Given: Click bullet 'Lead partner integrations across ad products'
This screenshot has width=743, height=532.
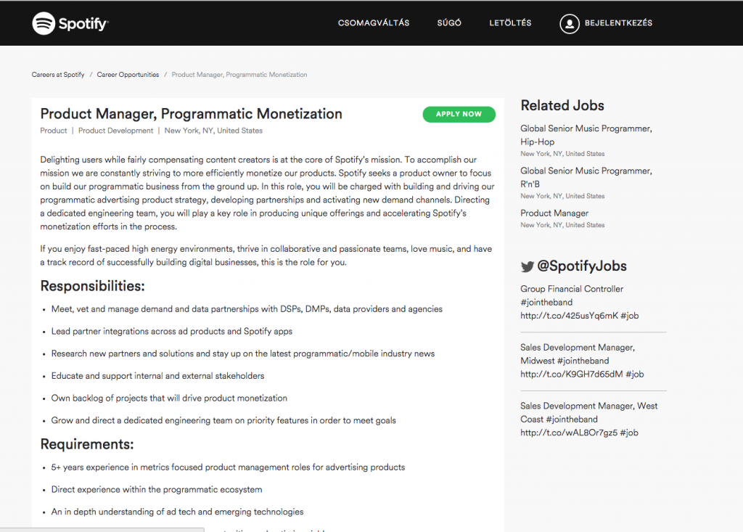Looking at the screenshot, I should point(171,332).
